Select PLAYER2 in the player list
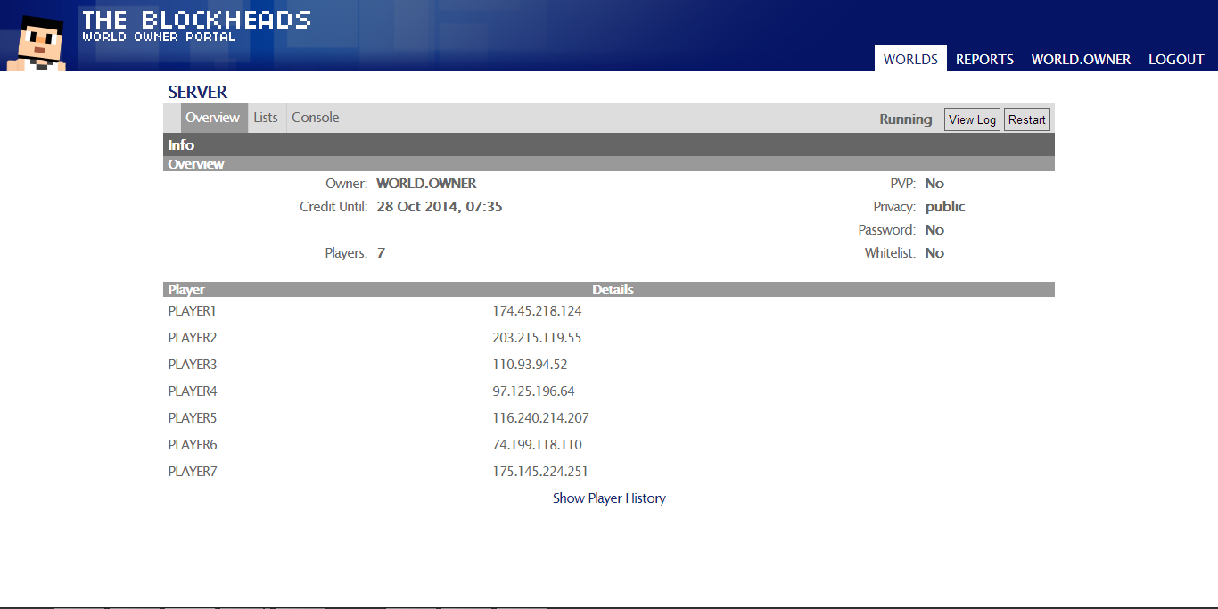Image resolution: width=1218 pixels, height=609 pixels. [193, 338]
